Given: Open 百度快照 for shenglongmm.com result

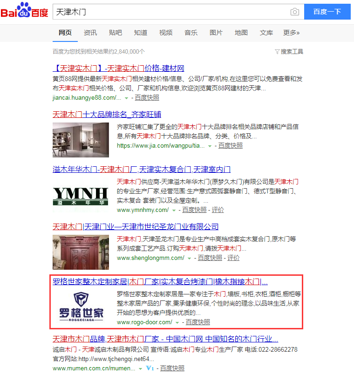Looking at the screenshot, I should [210, 258].
